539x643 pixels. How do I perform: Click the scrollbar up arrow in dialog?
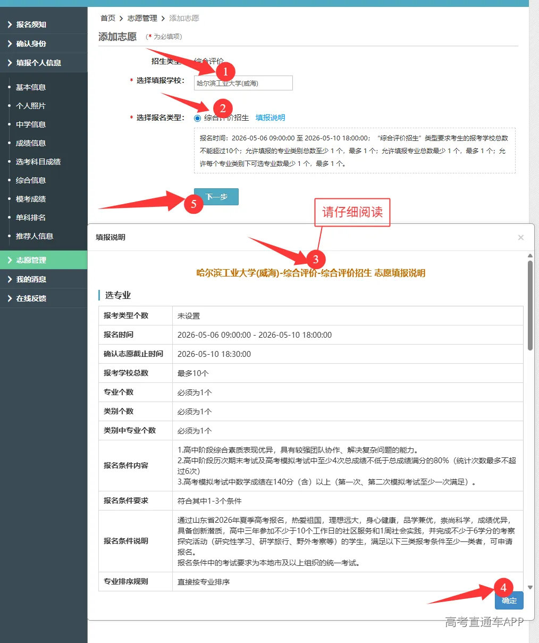(530, 256)
